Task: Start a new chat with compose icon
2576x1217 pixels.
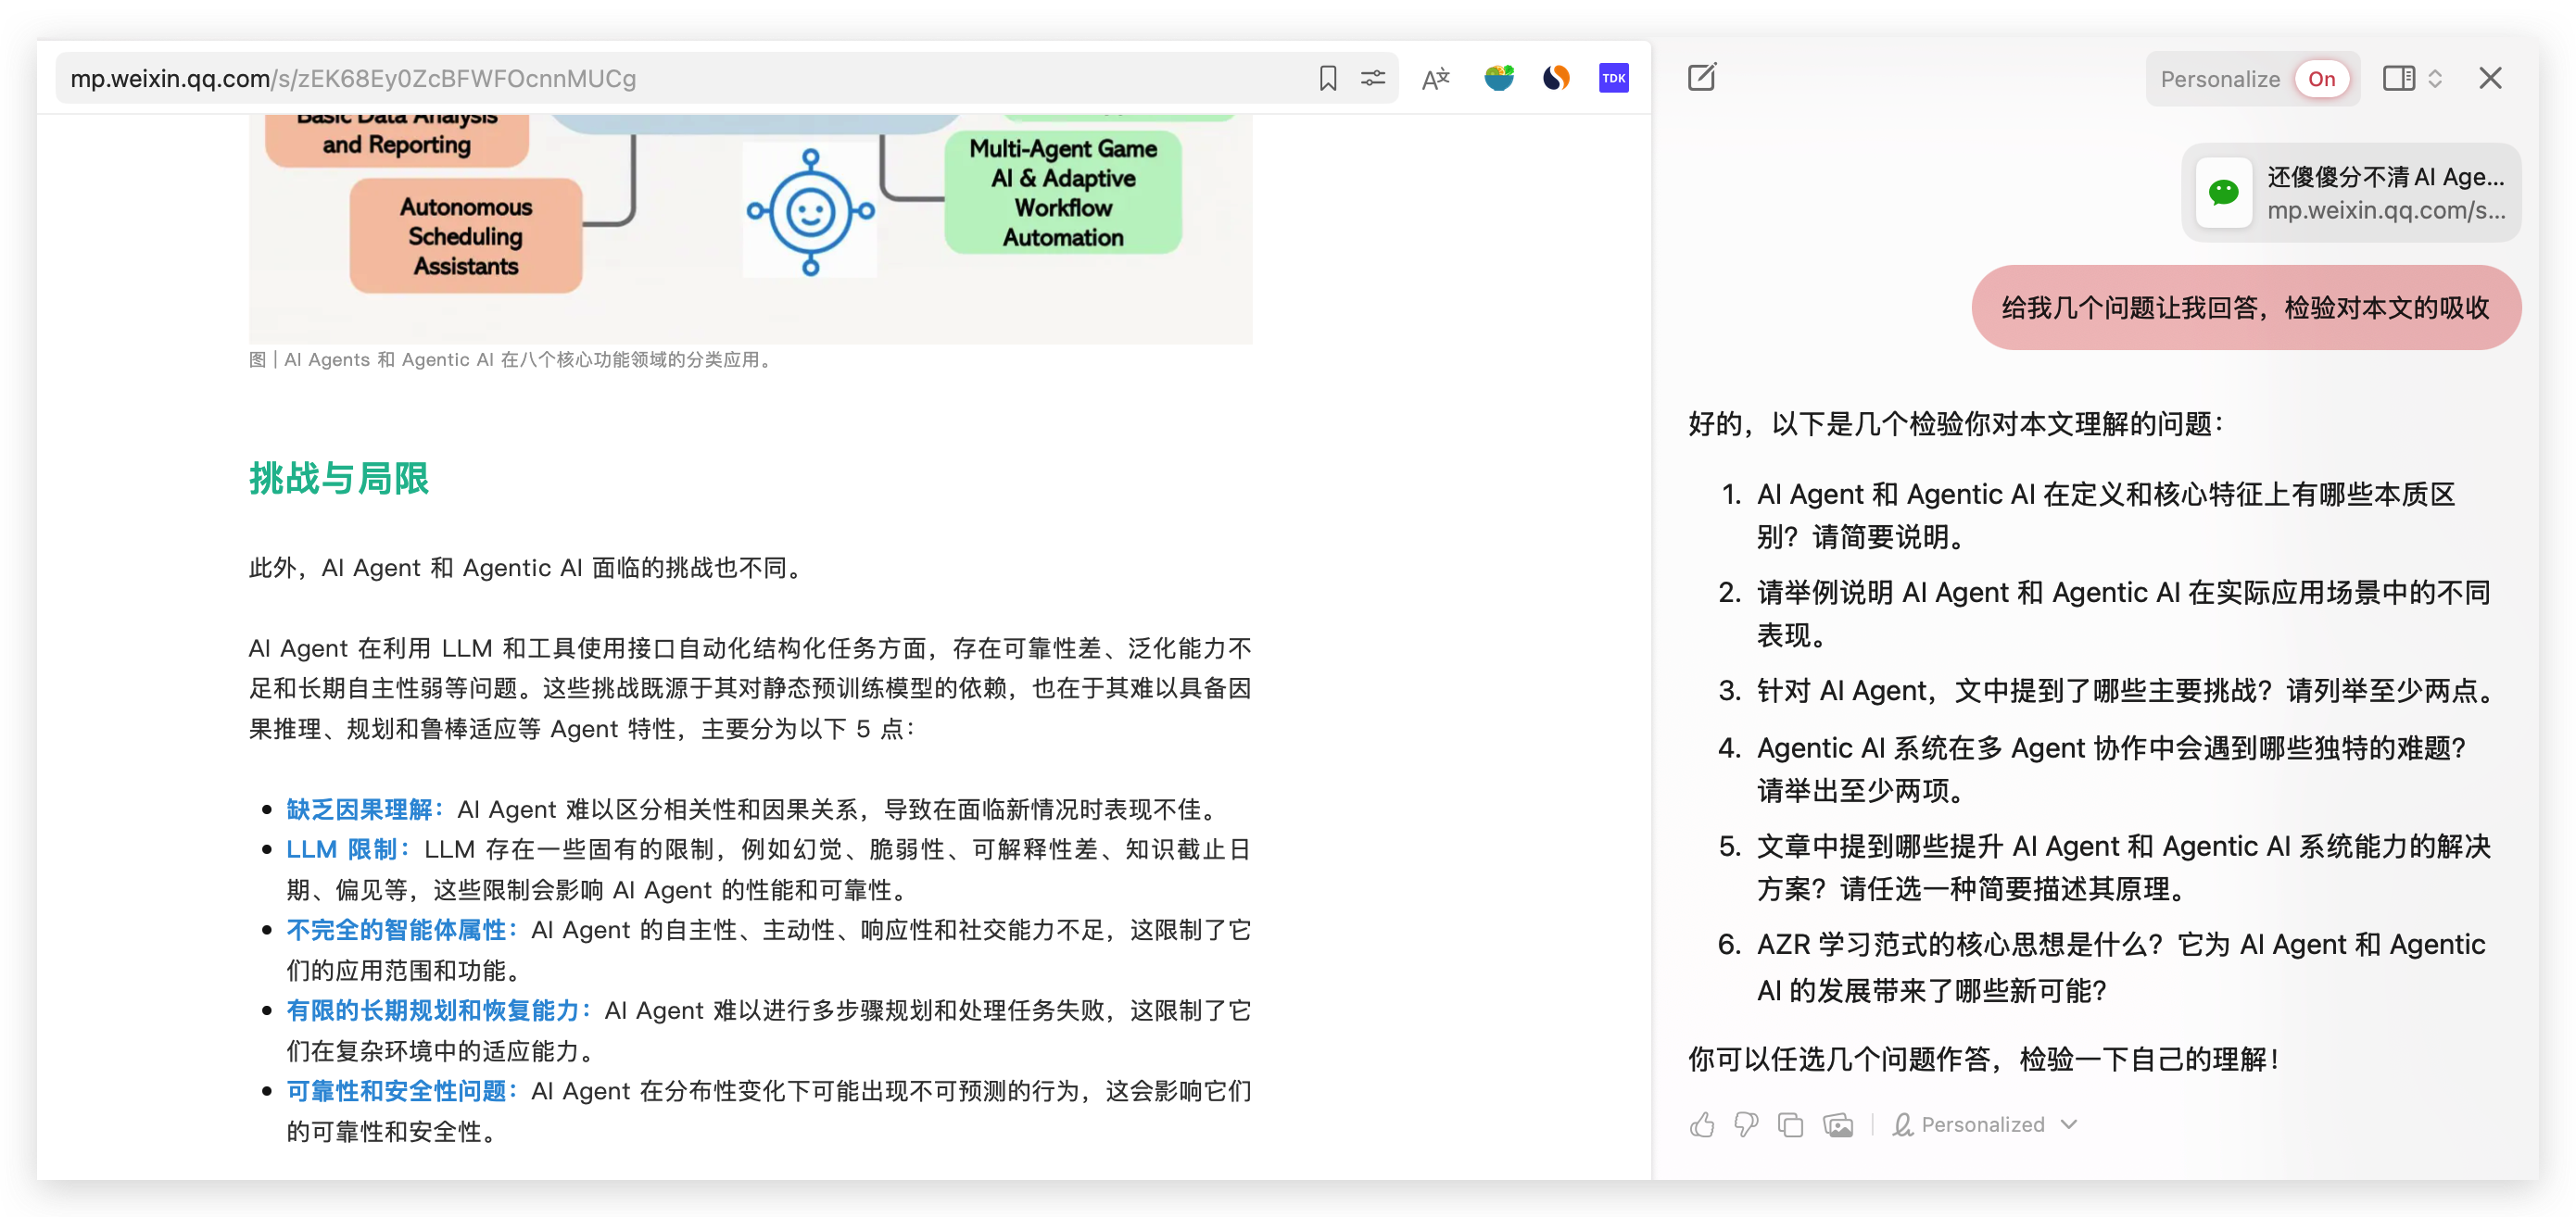Action: tap(1701, 77)
